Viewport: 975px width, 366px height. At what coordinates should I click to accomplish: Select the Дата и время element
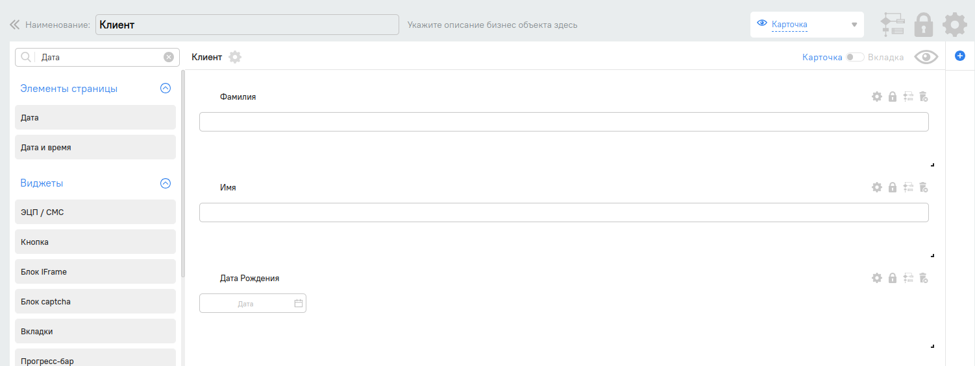[x=95, y=147]
